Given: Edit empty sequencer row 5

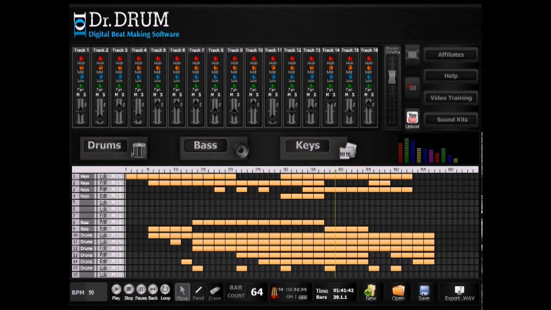Looking at the screenshot, I should click(x=103, y=203).
